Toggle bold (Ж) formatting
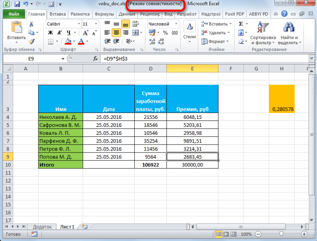317x241 pixels. pyautogui.click(x=50, y=33)
